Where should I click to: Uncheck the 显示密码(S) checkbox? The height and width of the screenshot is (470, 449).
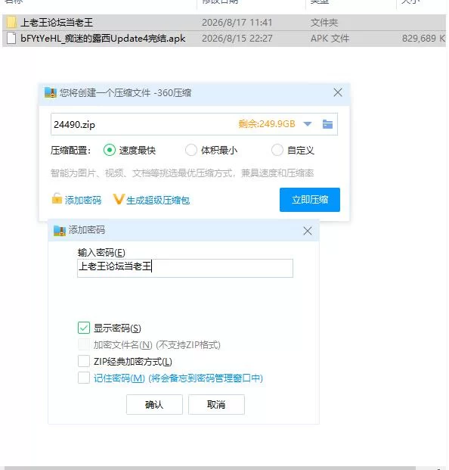pyautogui.click(x=84, y=328)
